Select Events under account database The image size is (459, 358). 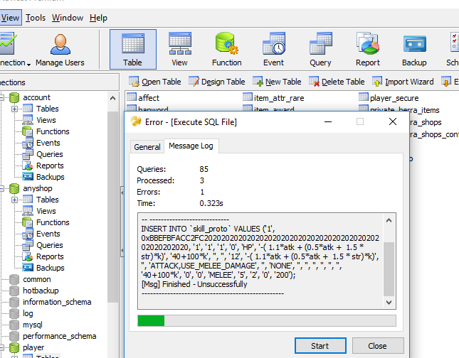tap(48, 143)
